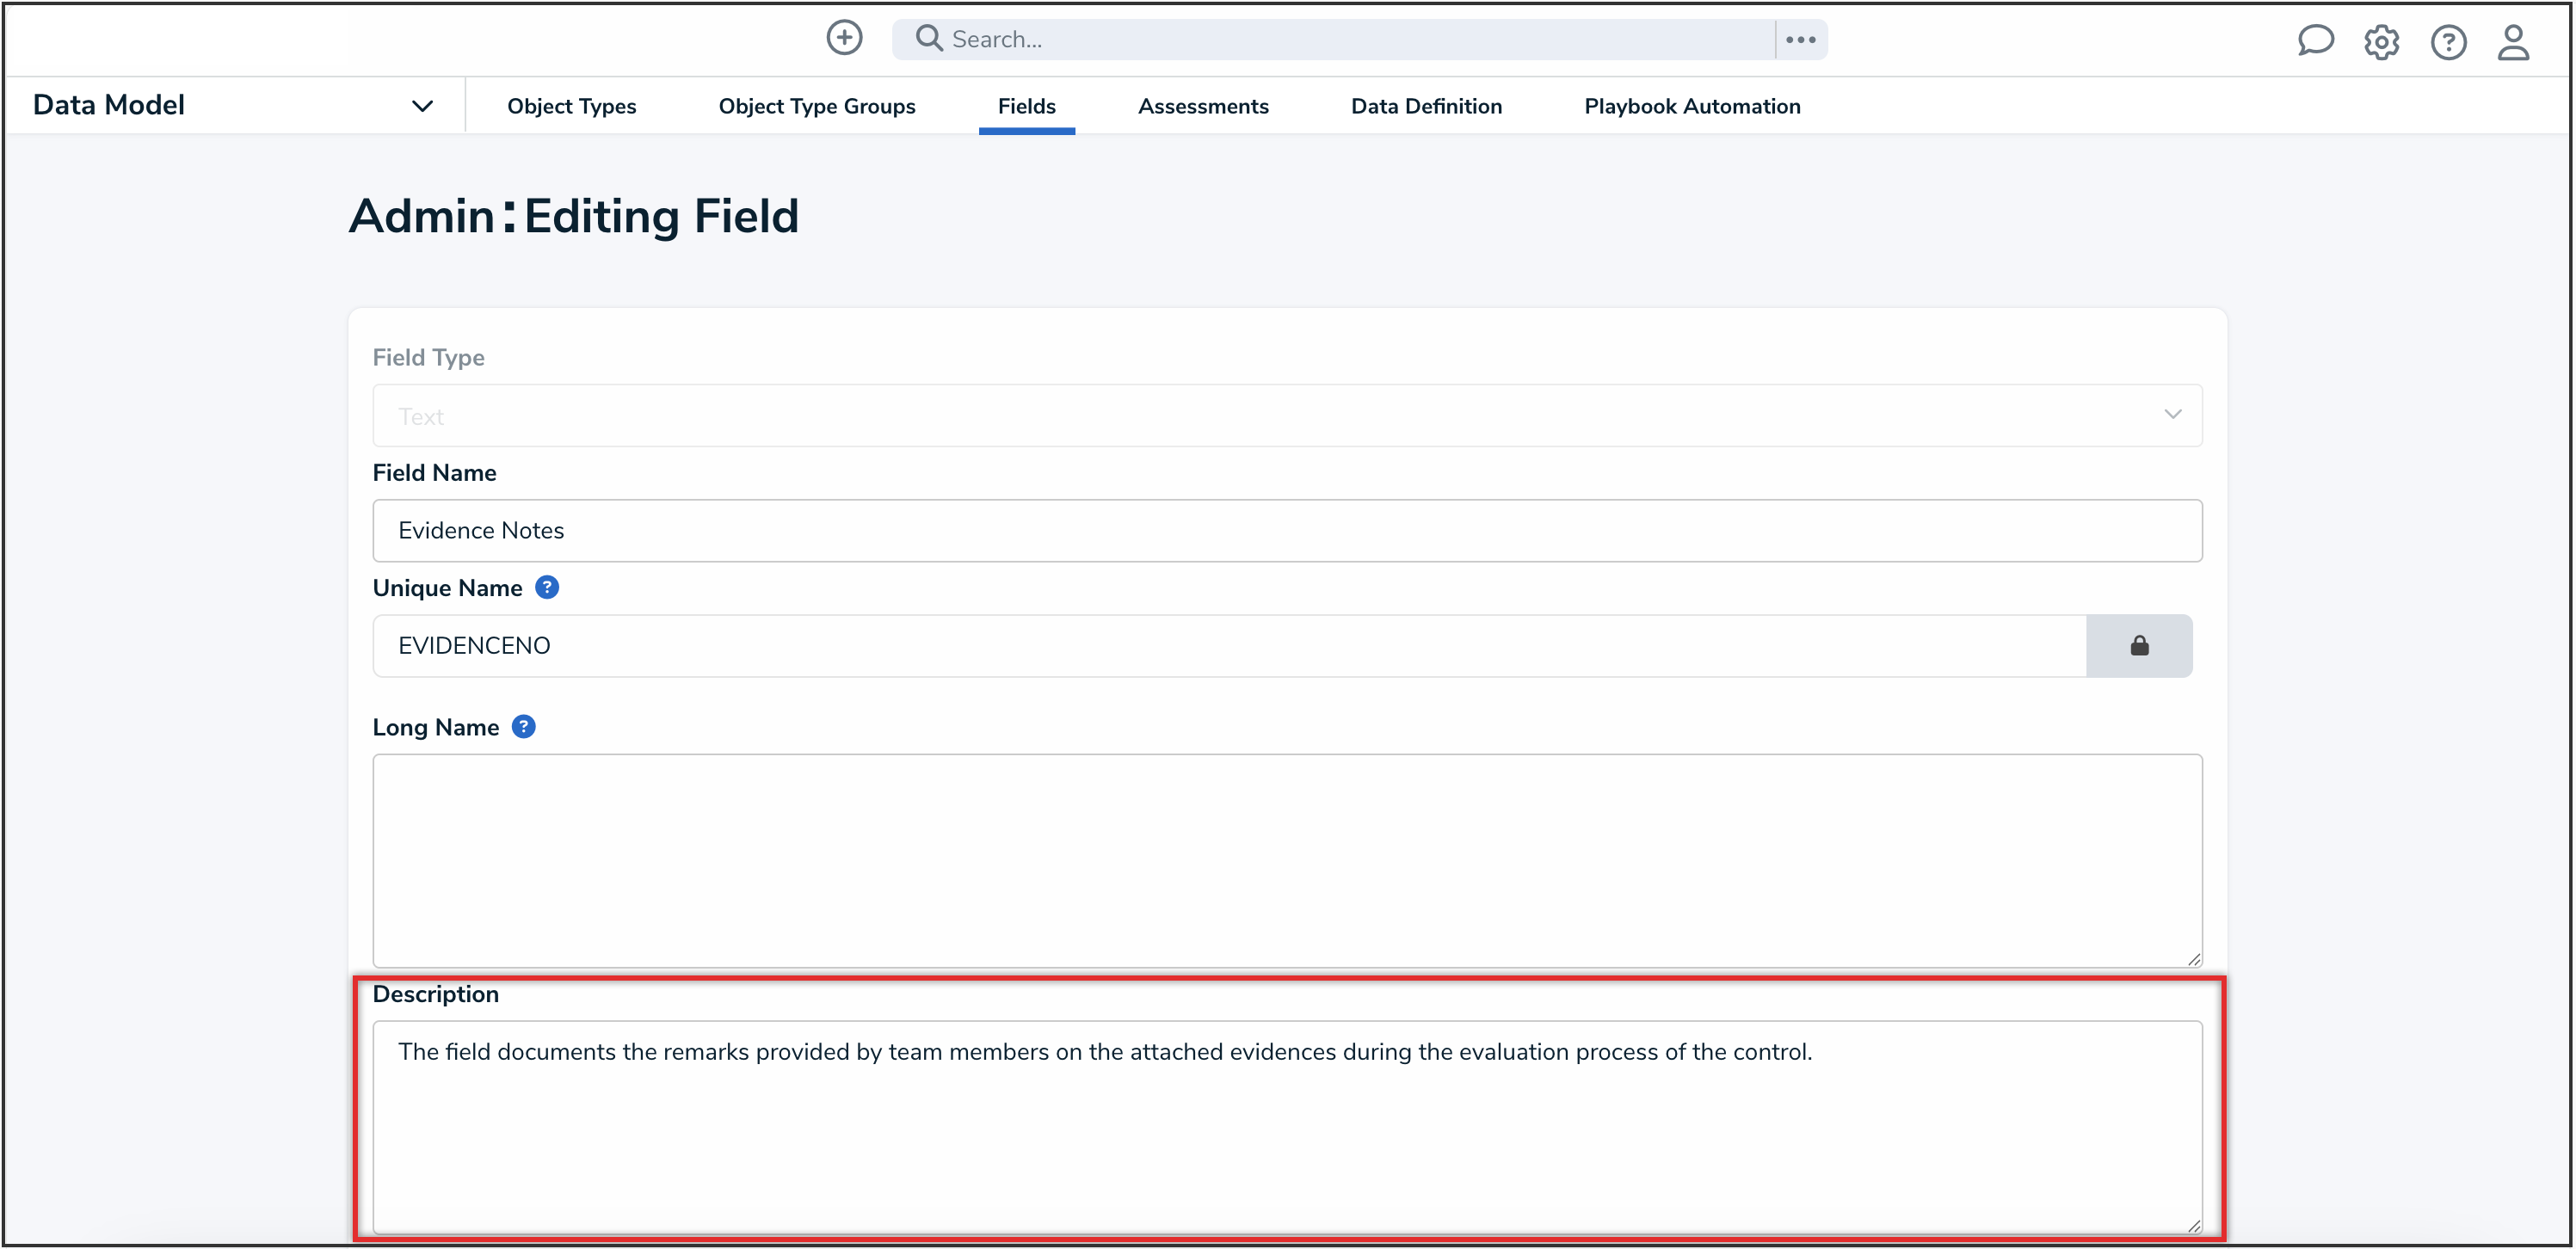The width and height of the screenshot is (2576, 1249).
Task: Click the Unique Name help tooltip icon
Action: tap(548, 587)
